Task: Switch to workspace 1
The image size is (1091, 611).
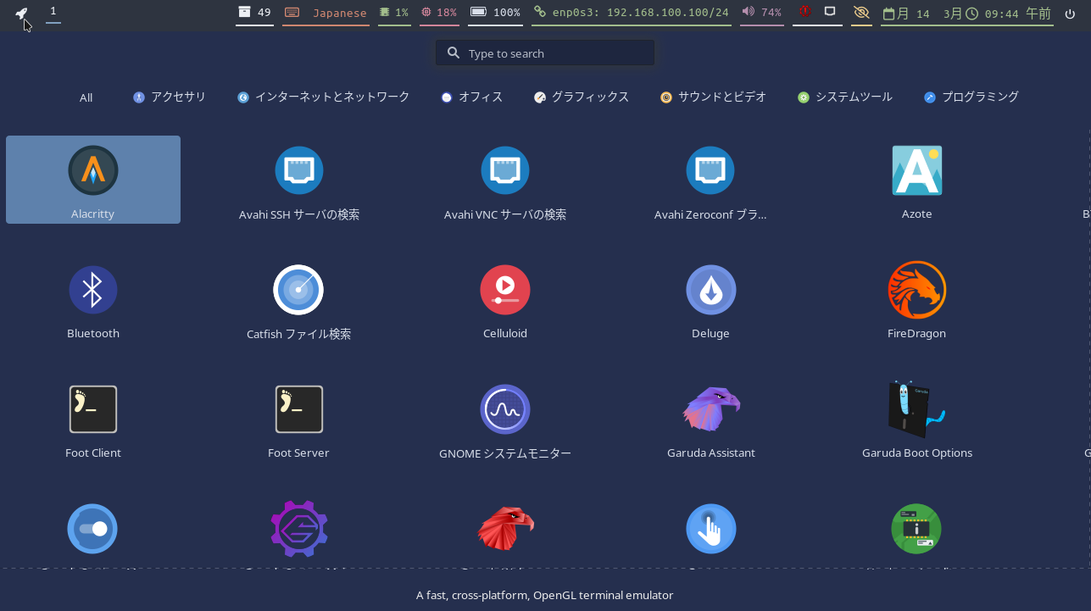Action: tap(53, 11)
